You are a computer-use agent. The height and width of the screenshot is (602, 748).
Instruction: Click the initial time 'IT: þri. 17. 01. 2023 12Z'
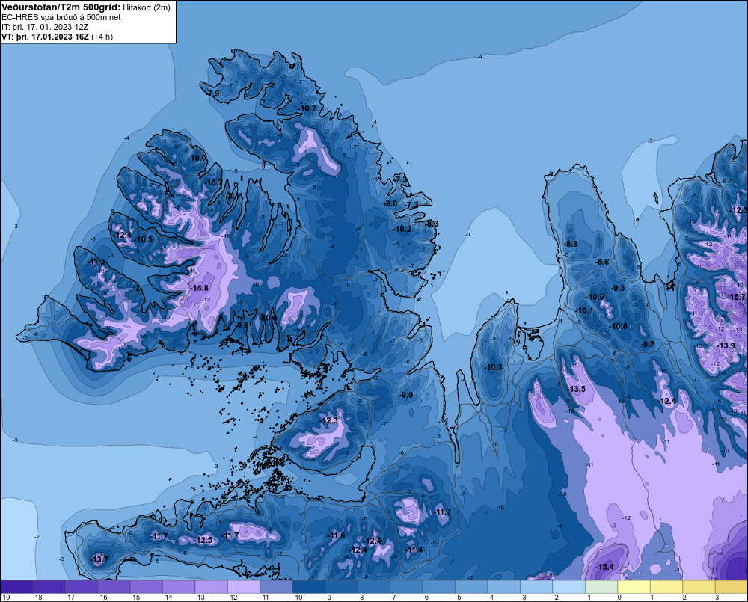45,27
